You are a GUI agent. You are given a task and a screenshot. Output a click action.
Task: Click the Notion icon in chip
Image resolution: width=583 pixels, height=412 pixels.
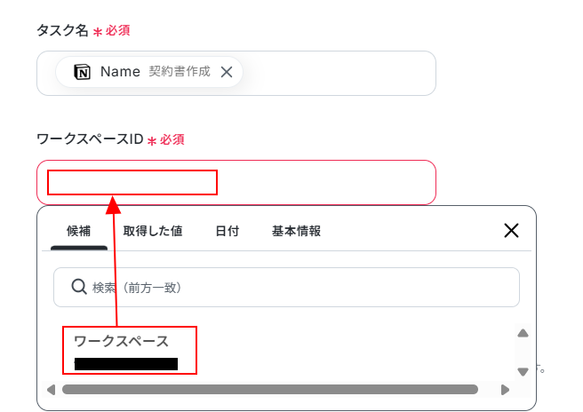[x=82, y=72]
